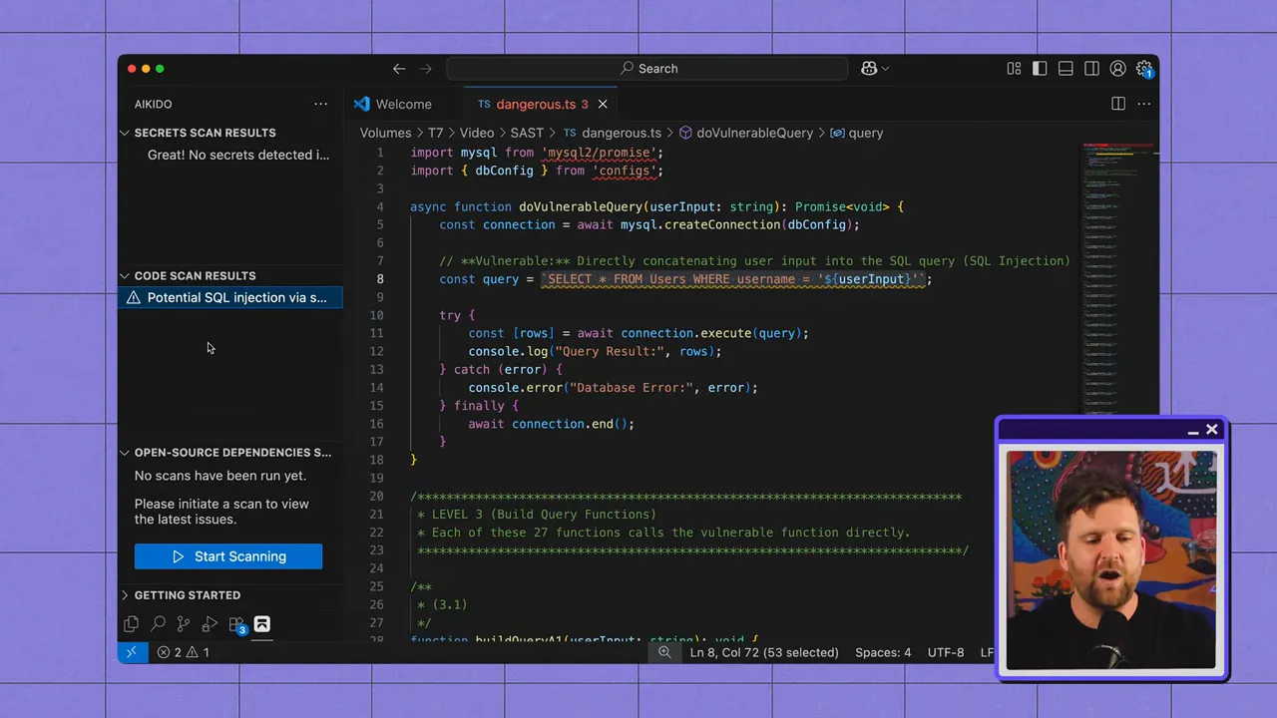Open the Manage settings gear
Viewport: 1277px width, 718px height.
click(x=1144, y=69)
